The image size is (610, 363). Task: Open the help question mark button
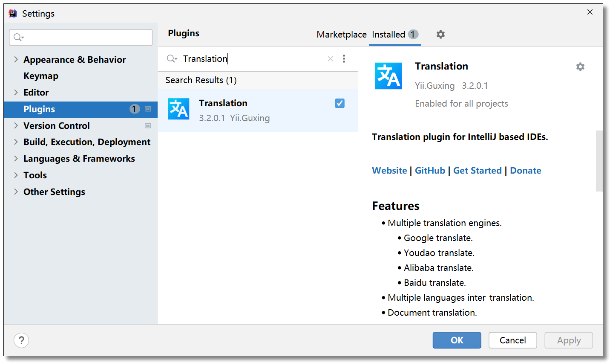(21, 340)
